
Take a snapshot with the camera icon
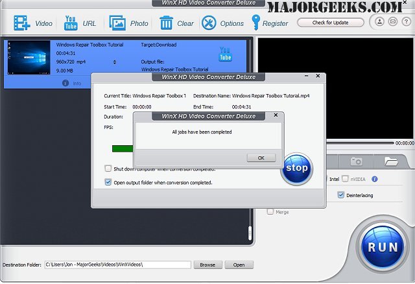(356, 161)
